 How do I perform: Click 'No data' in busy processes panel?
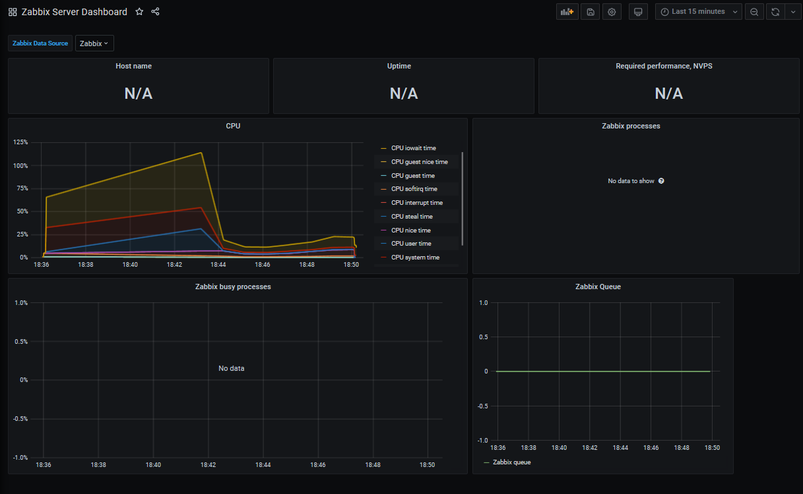click(232, 368)
